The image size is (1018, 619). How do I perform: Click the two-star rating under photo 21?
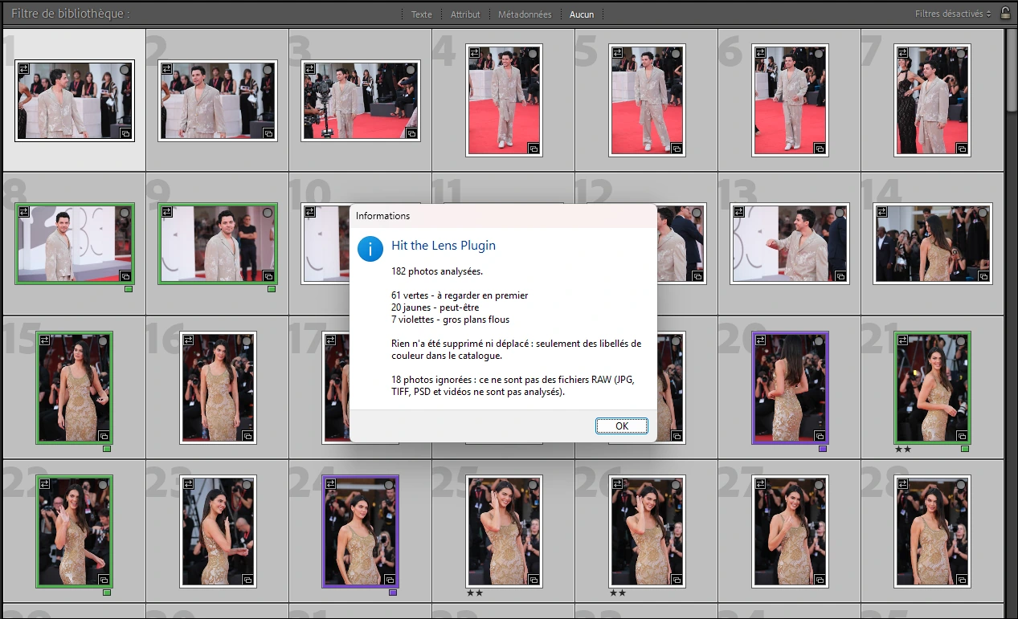(903, 450)
